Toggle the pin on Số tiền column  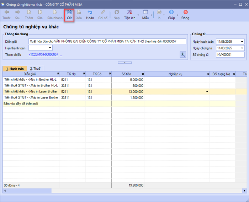(x=142, y=74)
